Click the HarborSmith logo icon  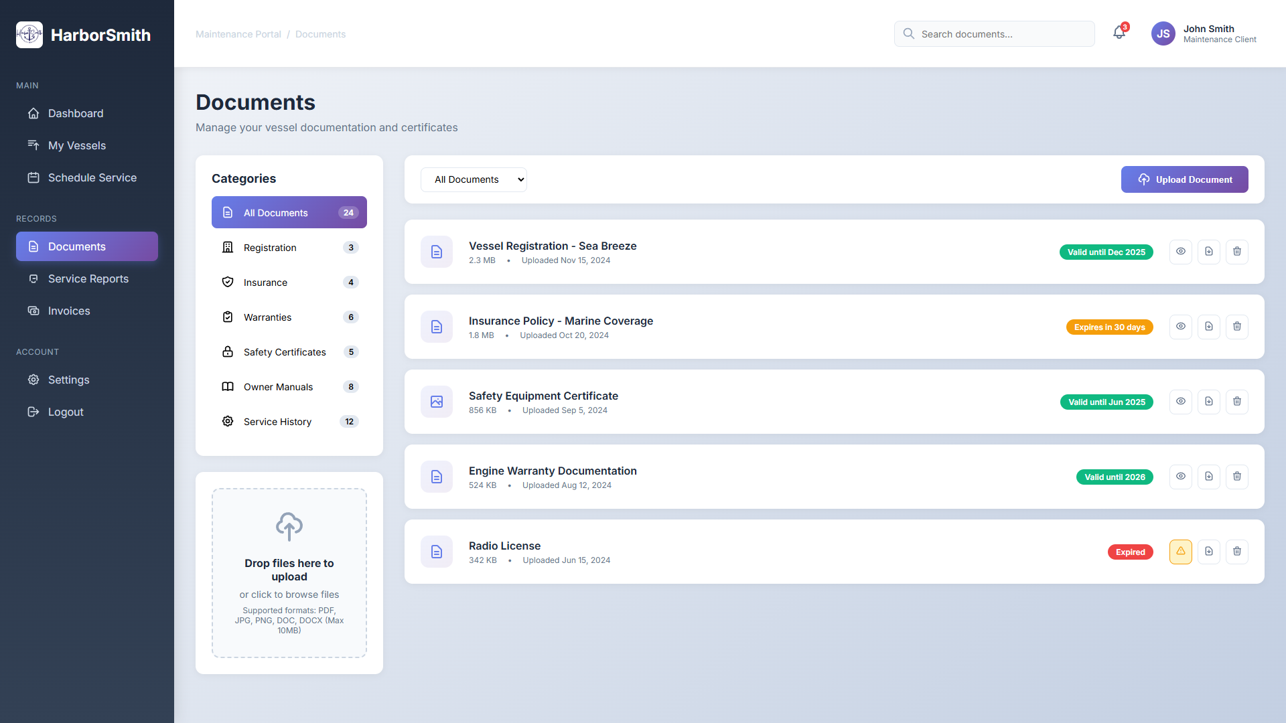(29, 35)
